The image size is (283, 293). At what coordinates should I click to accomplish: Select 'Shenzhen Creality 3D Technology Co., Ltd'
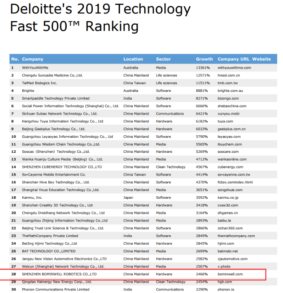pyautogui.click(x=57, y=205)
